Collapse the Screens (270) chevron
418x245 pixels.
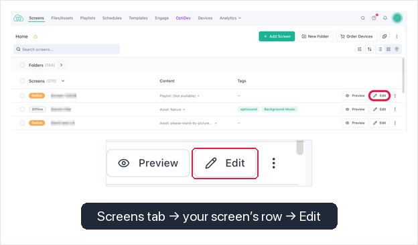[63, 81]
